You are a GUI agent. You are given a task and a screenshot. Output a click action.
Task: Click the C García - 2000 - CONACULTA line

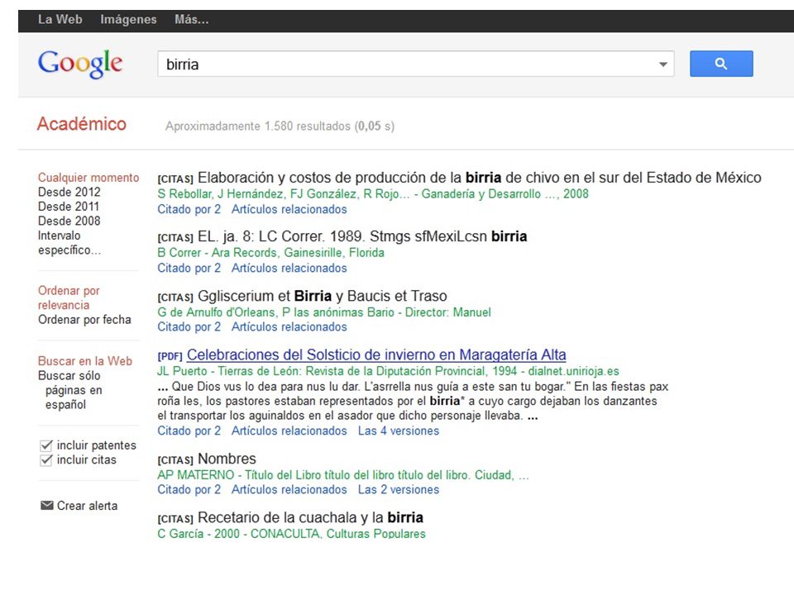click(x=291, y=534)
